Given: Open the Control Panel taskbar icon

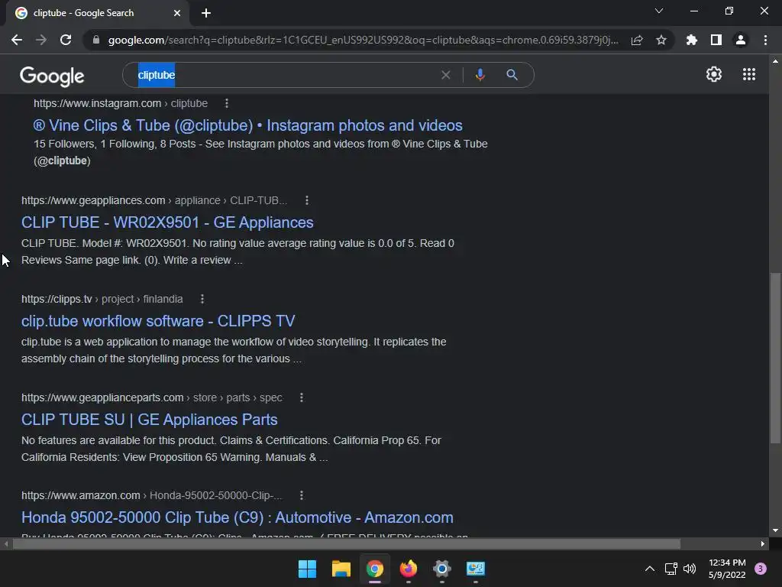Looking at the screenshot, I should coord(475,569).
